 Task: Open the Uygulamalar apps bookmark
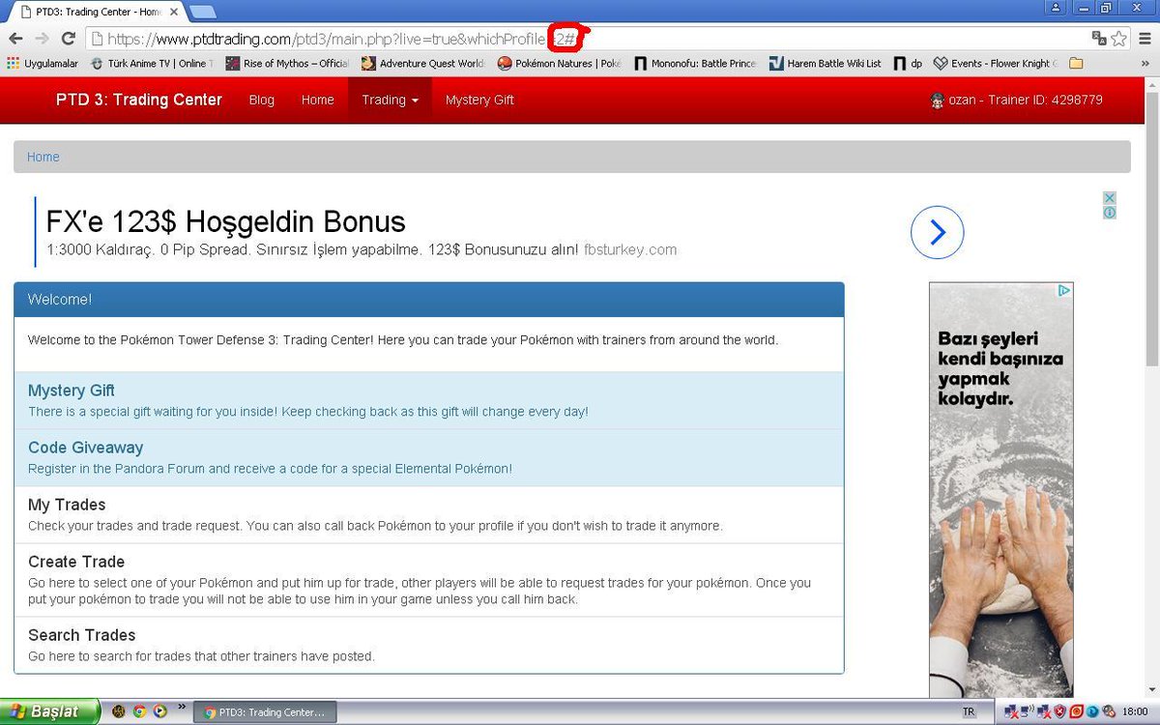coord(43,63)
